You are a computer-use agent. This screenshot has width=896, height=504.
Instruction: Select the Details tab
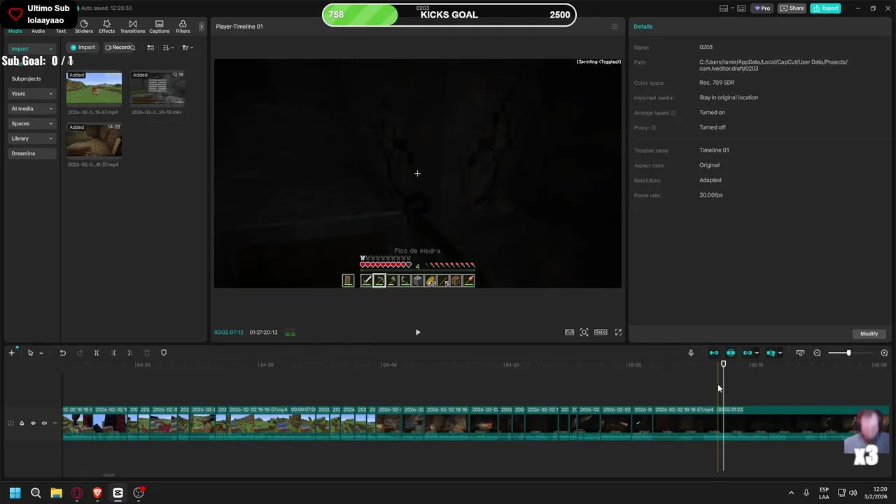point(643,27)
